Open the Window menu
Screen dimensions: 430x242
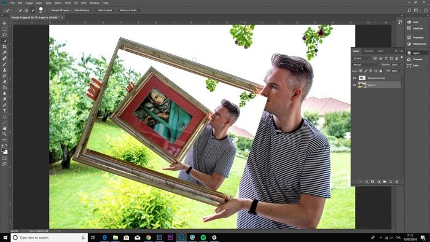(94, 2)
